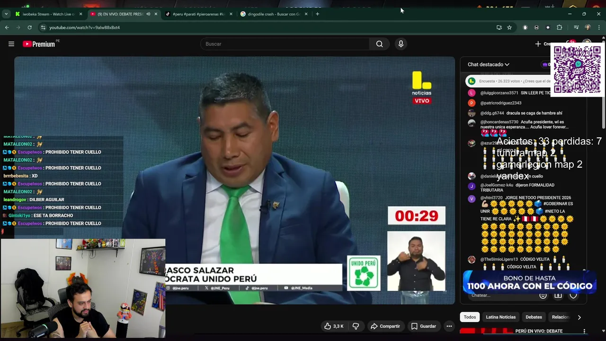This screenshot has height=341, width=606.
Task: Open Chrome profile avatar
Action: (588, 27)
